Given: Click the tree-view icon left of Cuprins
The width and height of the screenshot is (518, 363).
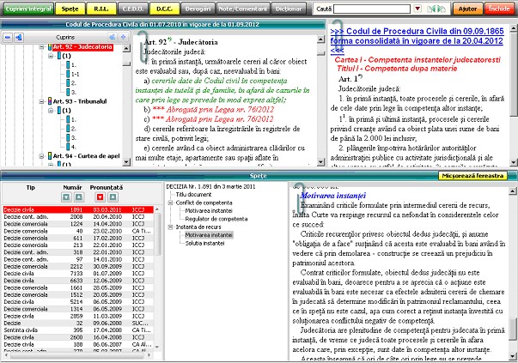Looking at the screenshot, I should click(19, 37).
